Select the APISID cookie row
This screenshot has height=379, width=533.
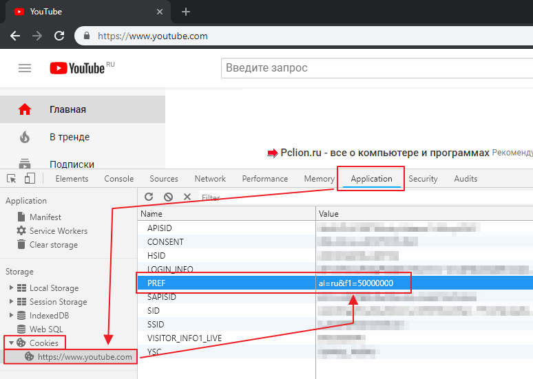pos(335,228)
